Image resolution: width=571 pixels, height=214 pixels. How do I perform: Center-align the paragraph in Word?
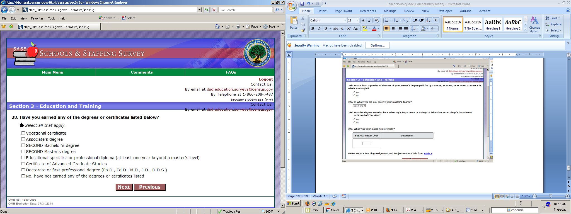(393, 28)
